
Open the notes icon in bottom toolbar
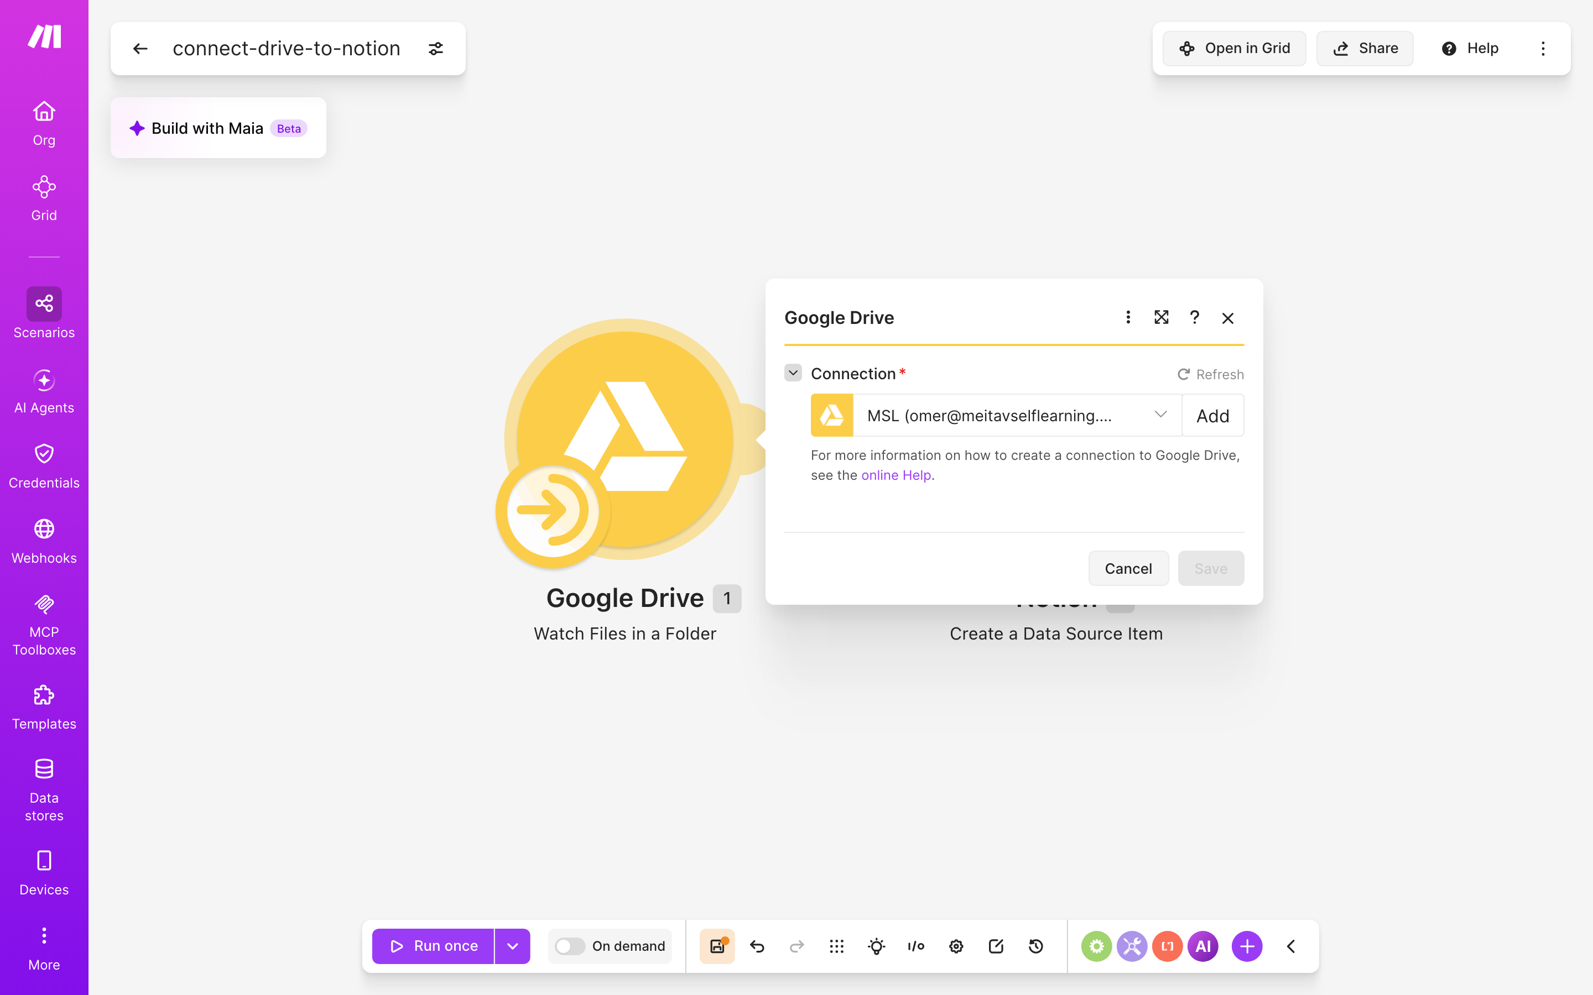coord(996,946)
